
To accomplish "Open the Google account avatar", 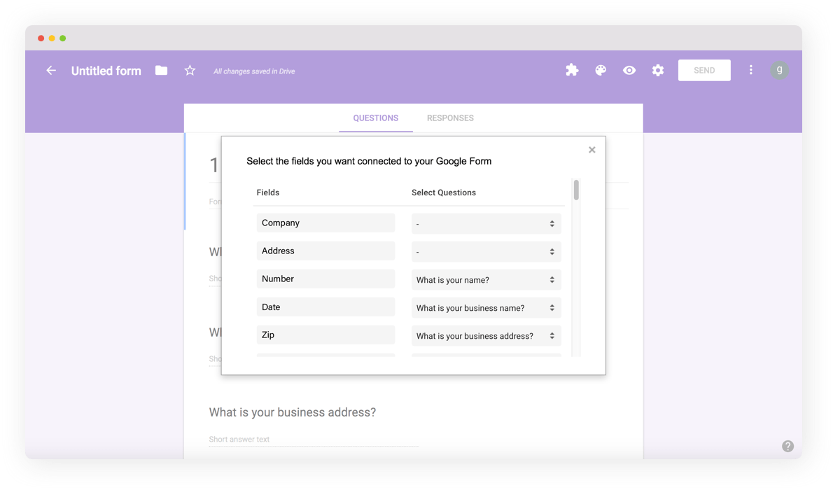I will coord(780,70).
